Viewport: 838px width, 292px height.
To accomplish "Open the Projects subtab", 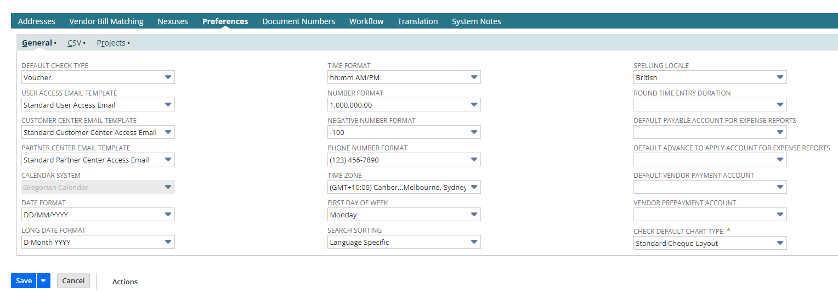I will (111, 43).
